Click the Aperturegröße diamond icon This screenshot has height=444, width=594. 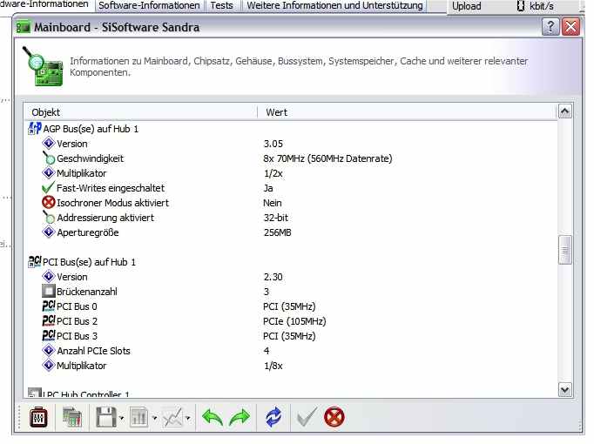[49, 232]
